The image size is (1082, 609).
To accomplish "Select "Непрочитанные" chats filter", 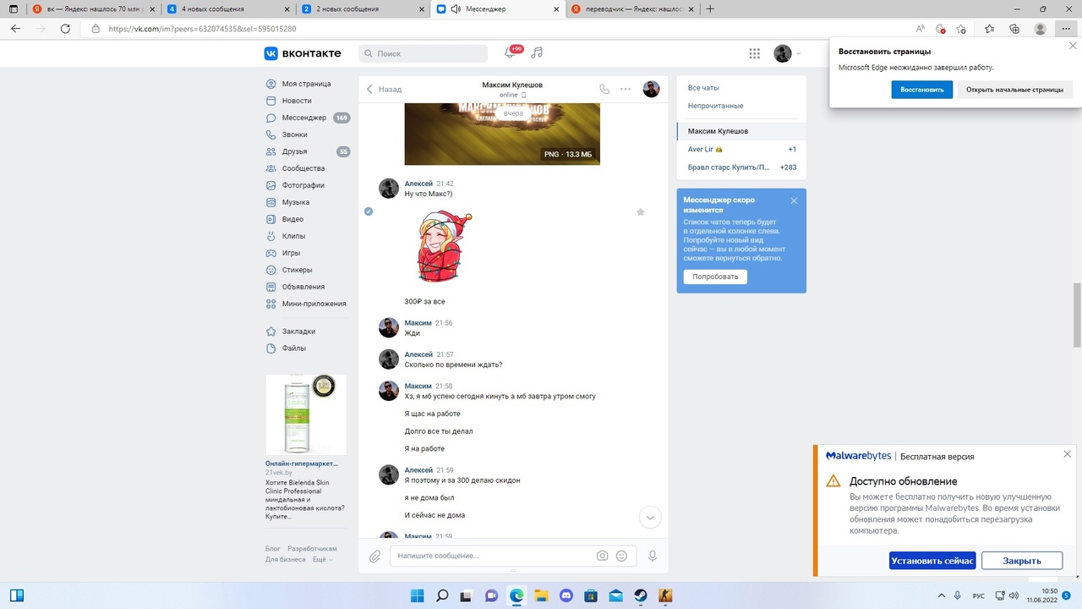I will 715,106.
